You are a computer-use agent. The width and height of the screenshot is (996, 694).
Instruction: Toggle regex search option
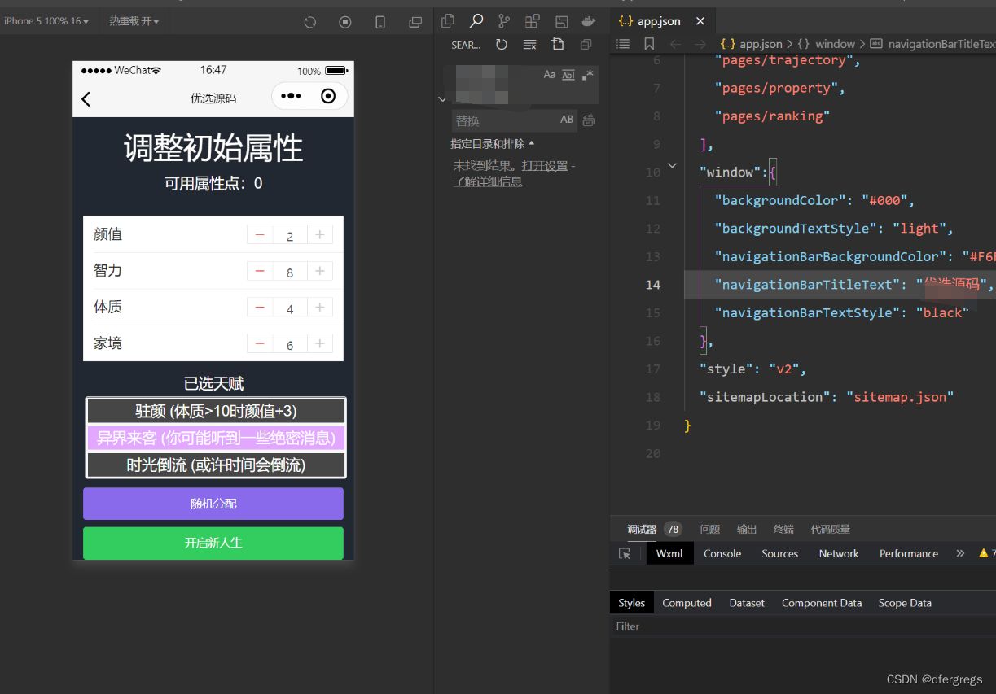click(x=588, y=75)
